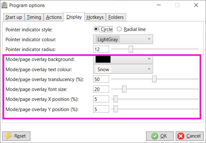206x143 pixels.
Task: Switch to the Start up tab
Action: point(14,17)
